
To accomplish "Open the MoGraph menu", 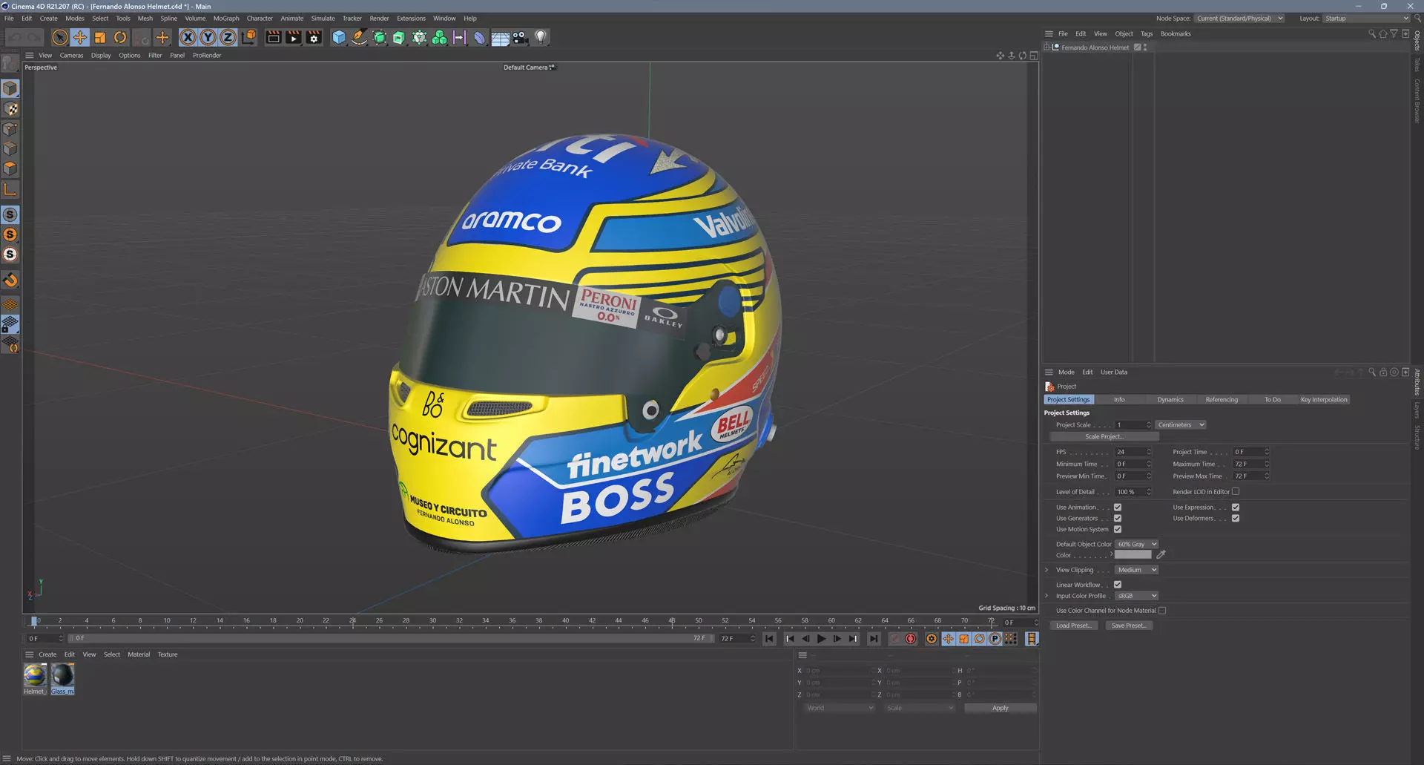I will point(226,19).
